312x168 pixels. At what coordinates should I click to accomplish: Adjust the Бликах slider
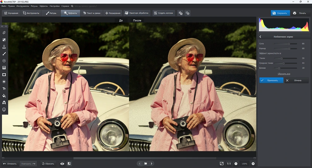[285, 68]
